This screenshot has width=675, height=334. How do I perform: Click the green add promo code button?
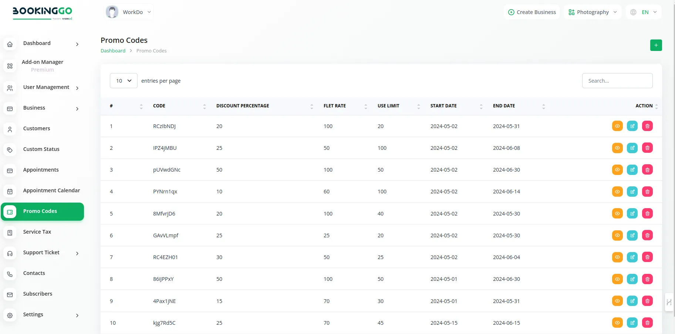click(x=656, y=45)
